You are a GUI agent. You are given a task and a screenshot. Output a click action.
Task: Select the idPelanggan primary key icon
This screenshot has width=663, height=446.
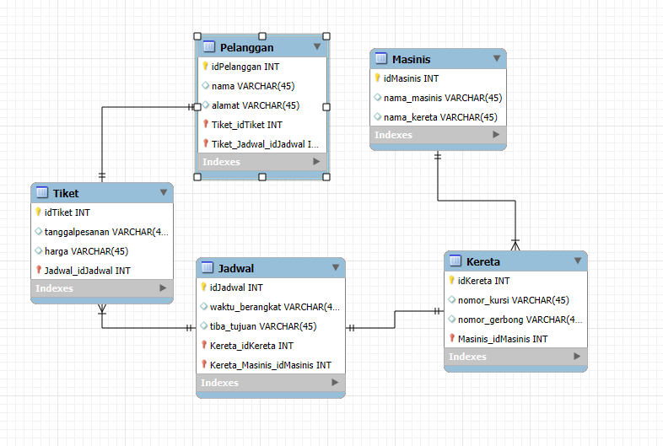pyautogui.click(x=205, y=66)
